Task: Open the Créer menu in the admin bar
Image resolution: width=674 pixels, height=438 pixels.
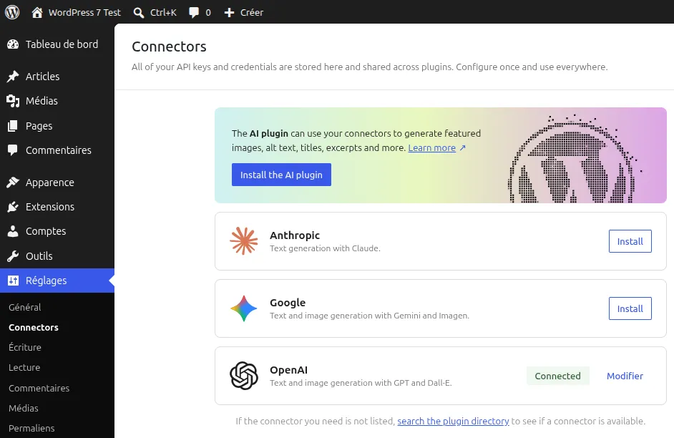Action: click(243, 11)
